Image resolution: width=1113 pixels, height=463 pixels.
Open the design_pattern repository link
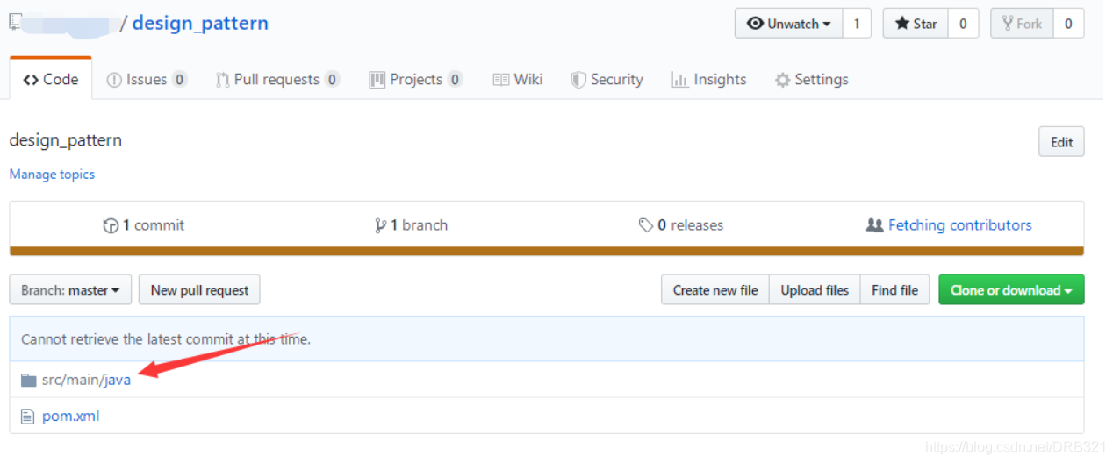[200, 24]
